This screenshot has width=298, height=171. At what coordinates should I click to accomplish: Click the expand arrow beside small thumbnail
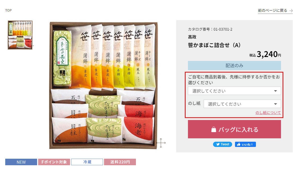click(x=33, y=45)
